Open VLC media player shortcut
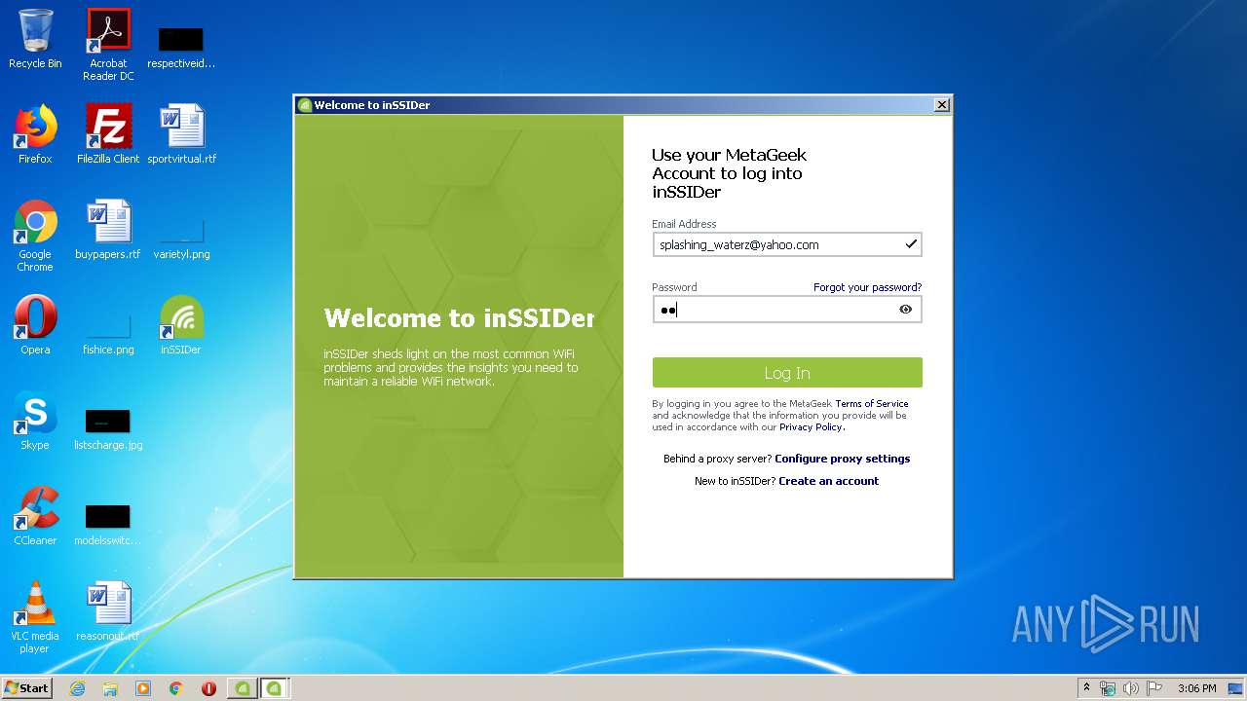 (x=35, y=617)
